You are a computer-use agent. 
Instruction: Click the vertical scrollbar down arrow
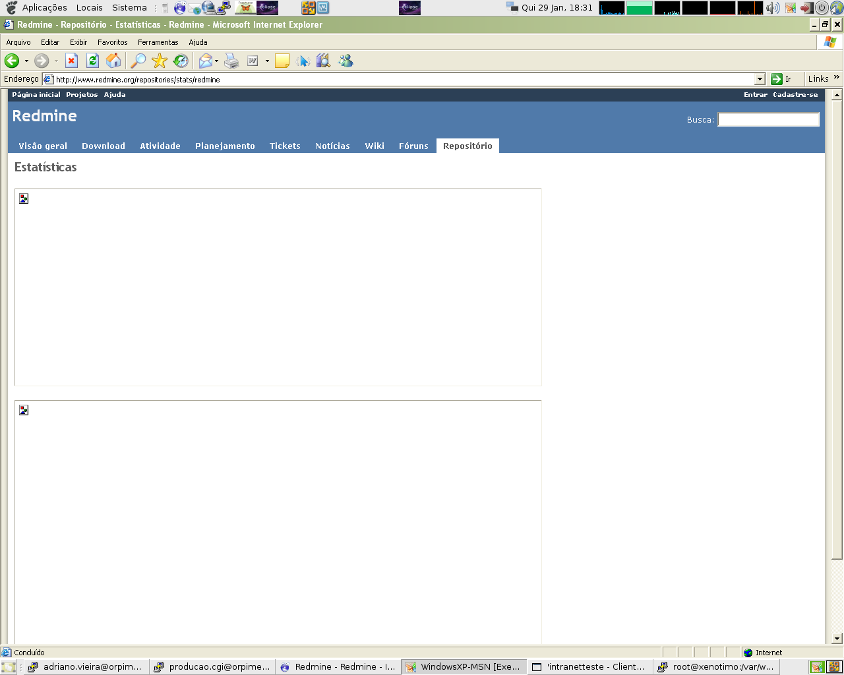[837, 638]
